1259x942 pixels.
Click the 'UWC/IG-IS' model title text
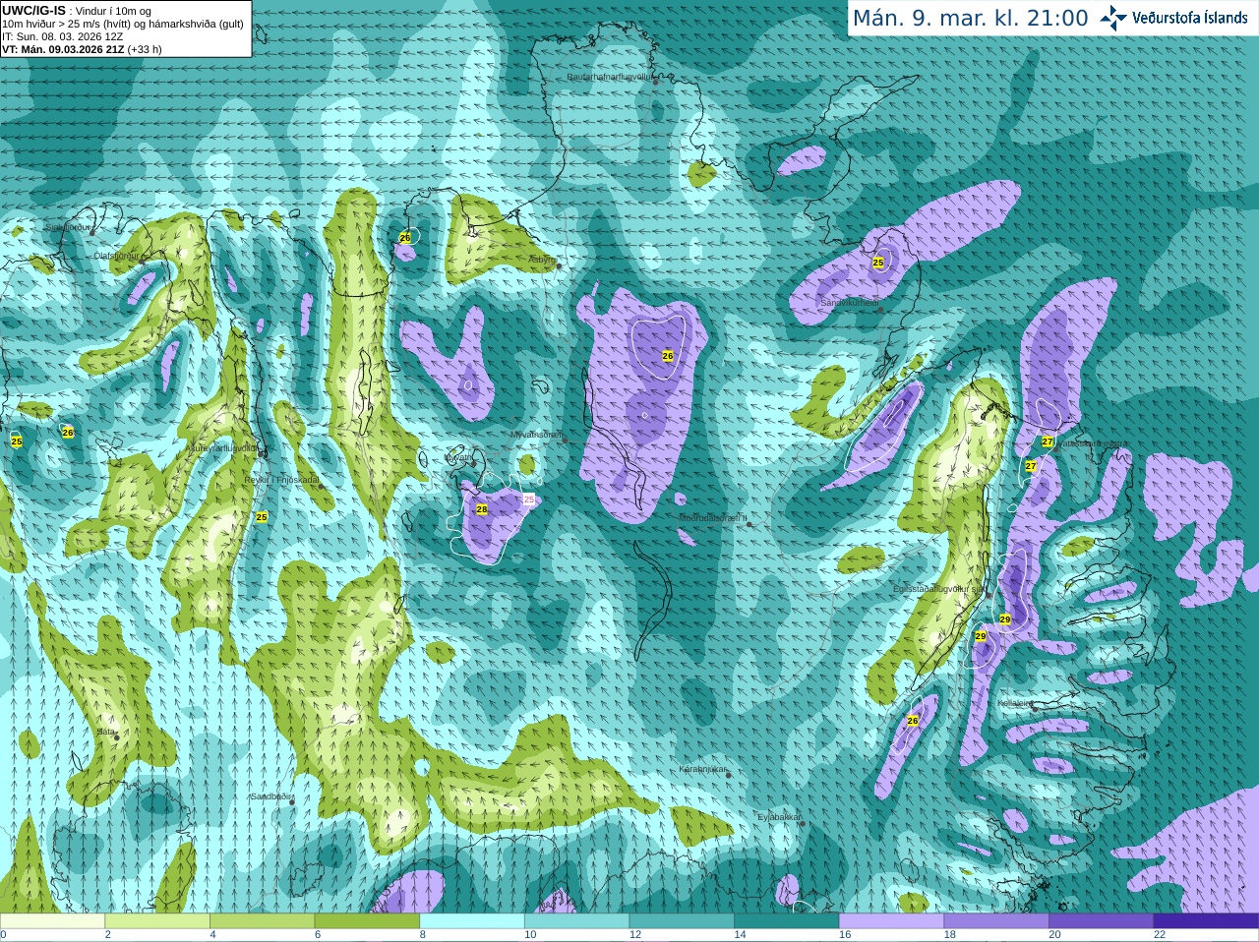point(33,11)
